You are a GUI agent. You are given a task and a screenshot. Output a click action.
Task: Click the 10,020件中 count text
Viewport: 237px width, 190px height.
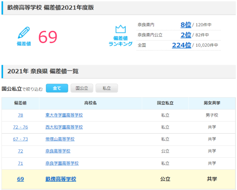[207, 45]
